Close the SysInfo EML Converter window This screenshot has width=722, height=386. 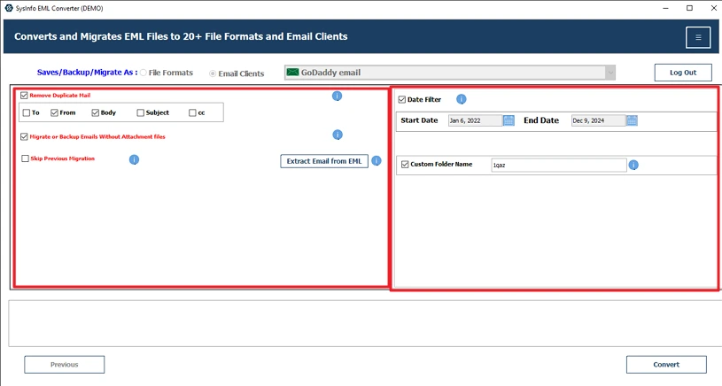713,8
